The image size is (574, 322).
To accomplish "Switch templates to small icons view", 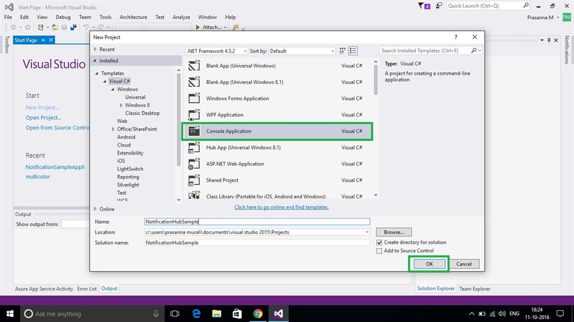I will (342, 51).
